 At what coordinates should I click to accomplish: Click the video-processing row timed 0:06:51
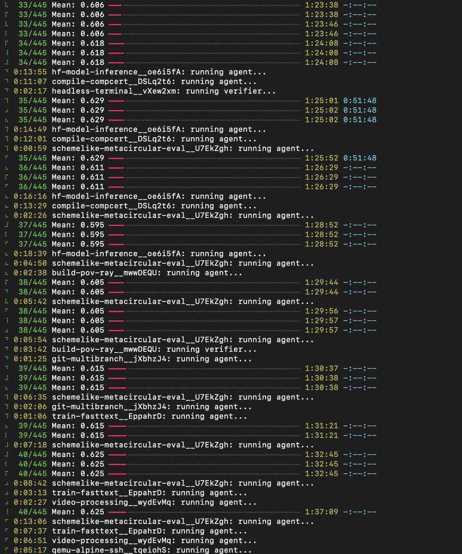(130, 541)
